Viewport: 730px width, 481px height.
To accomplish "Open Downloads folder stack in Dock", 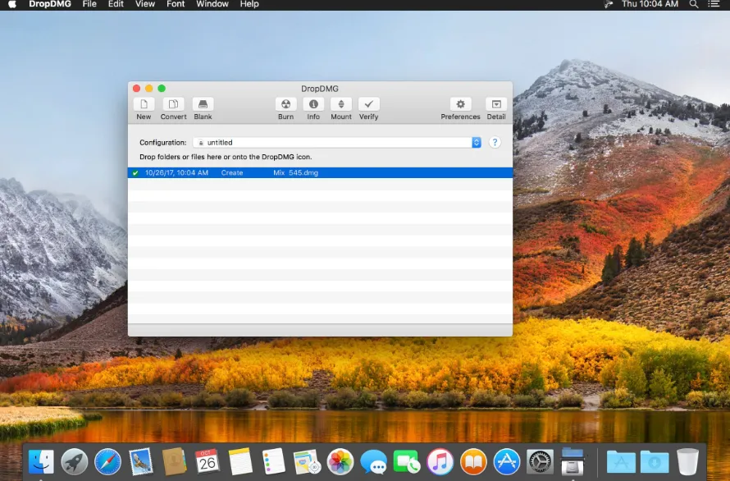I will pos(654,461).
